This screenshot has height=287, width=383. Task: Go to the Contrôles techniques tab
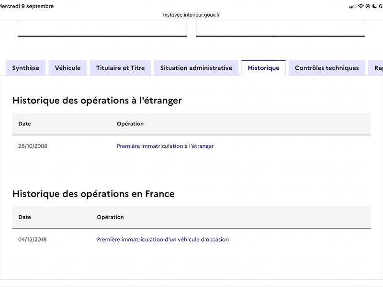327,68
